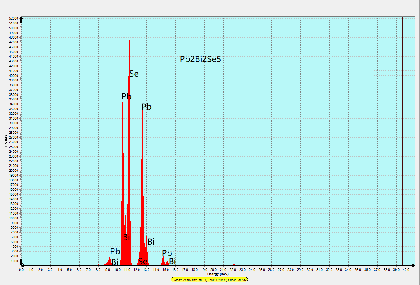Click the Pb label at the 12.6 keV peak
The width and height of the screenshot is (420, 285).
[x=146, y=107]
